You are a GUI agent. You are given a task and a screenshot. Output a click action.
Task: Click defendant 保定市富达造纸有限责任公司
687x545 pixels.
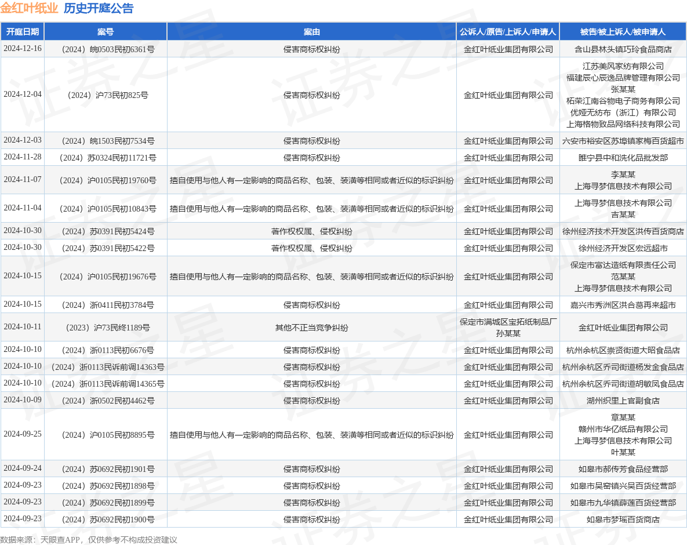tap(623, 265)
